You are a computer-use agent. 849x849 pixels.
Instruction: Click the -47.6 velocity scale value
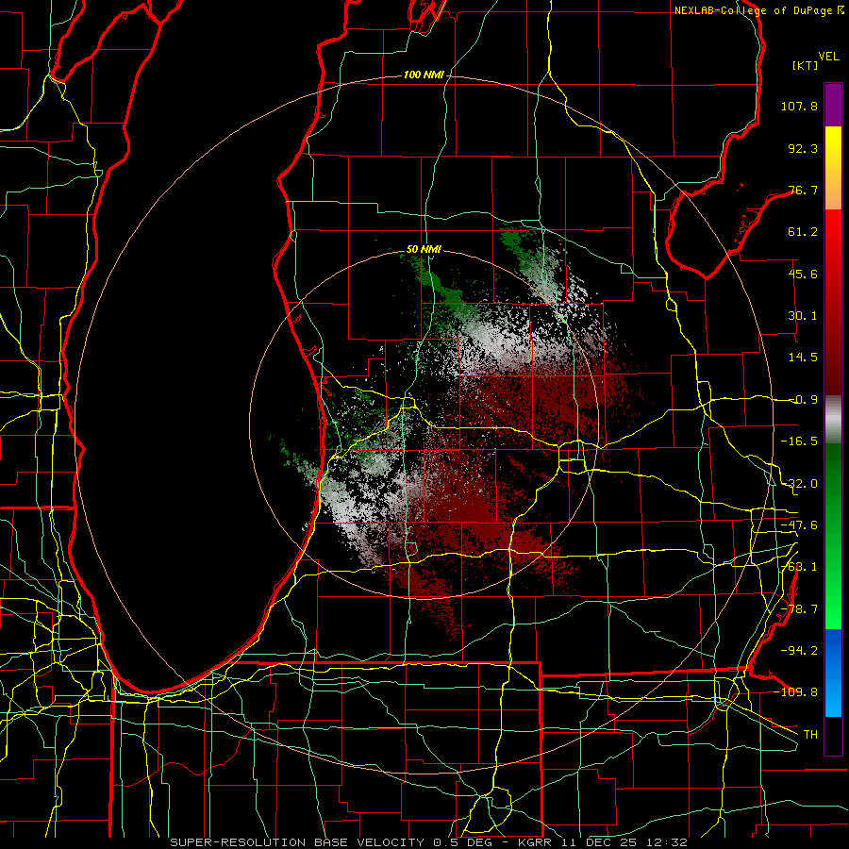pyautogui.click(x=799, y=525)
